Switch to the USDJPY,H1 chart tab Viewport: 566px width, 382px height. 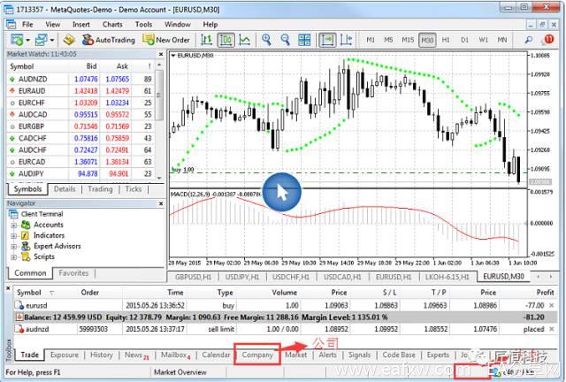click(x=242, y=277)
